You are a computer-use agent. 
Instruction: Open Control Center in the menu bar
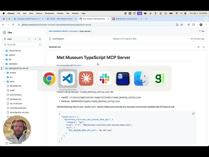(185, 13)
